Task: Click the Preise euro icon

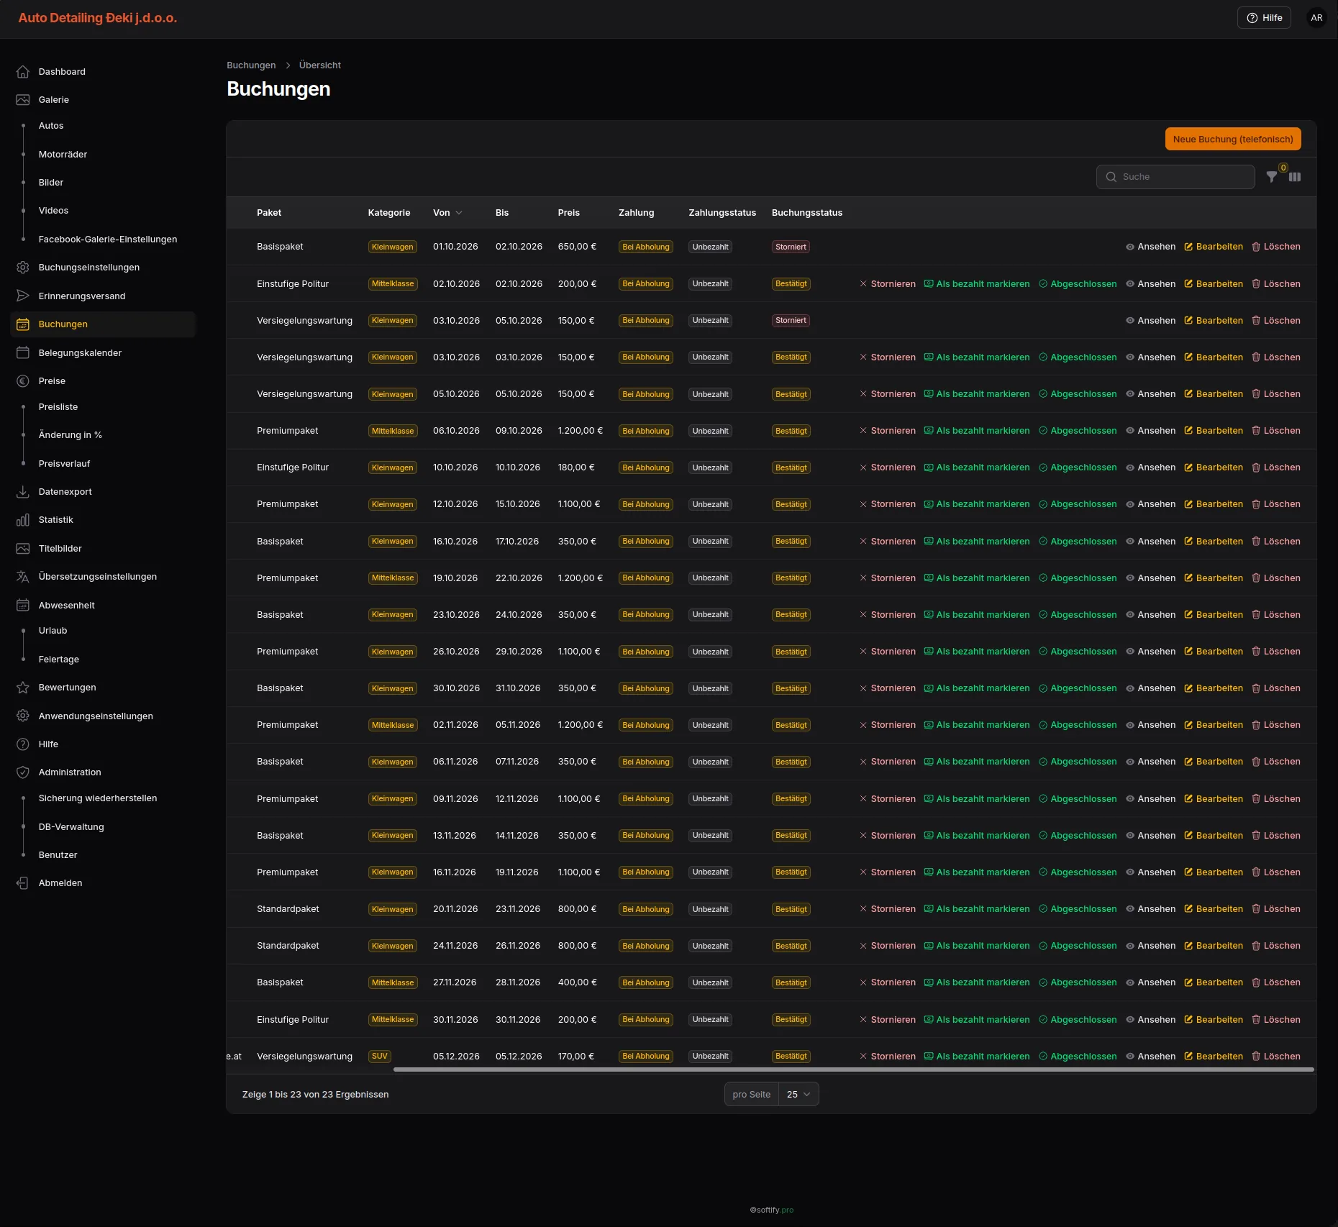Action: [23, 381]
